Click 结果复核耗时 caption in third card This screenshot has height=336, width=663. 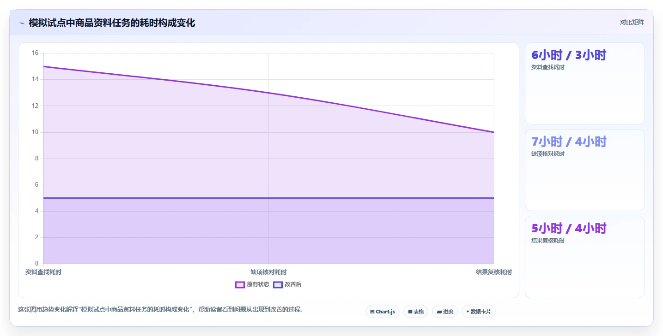point(548,241)
